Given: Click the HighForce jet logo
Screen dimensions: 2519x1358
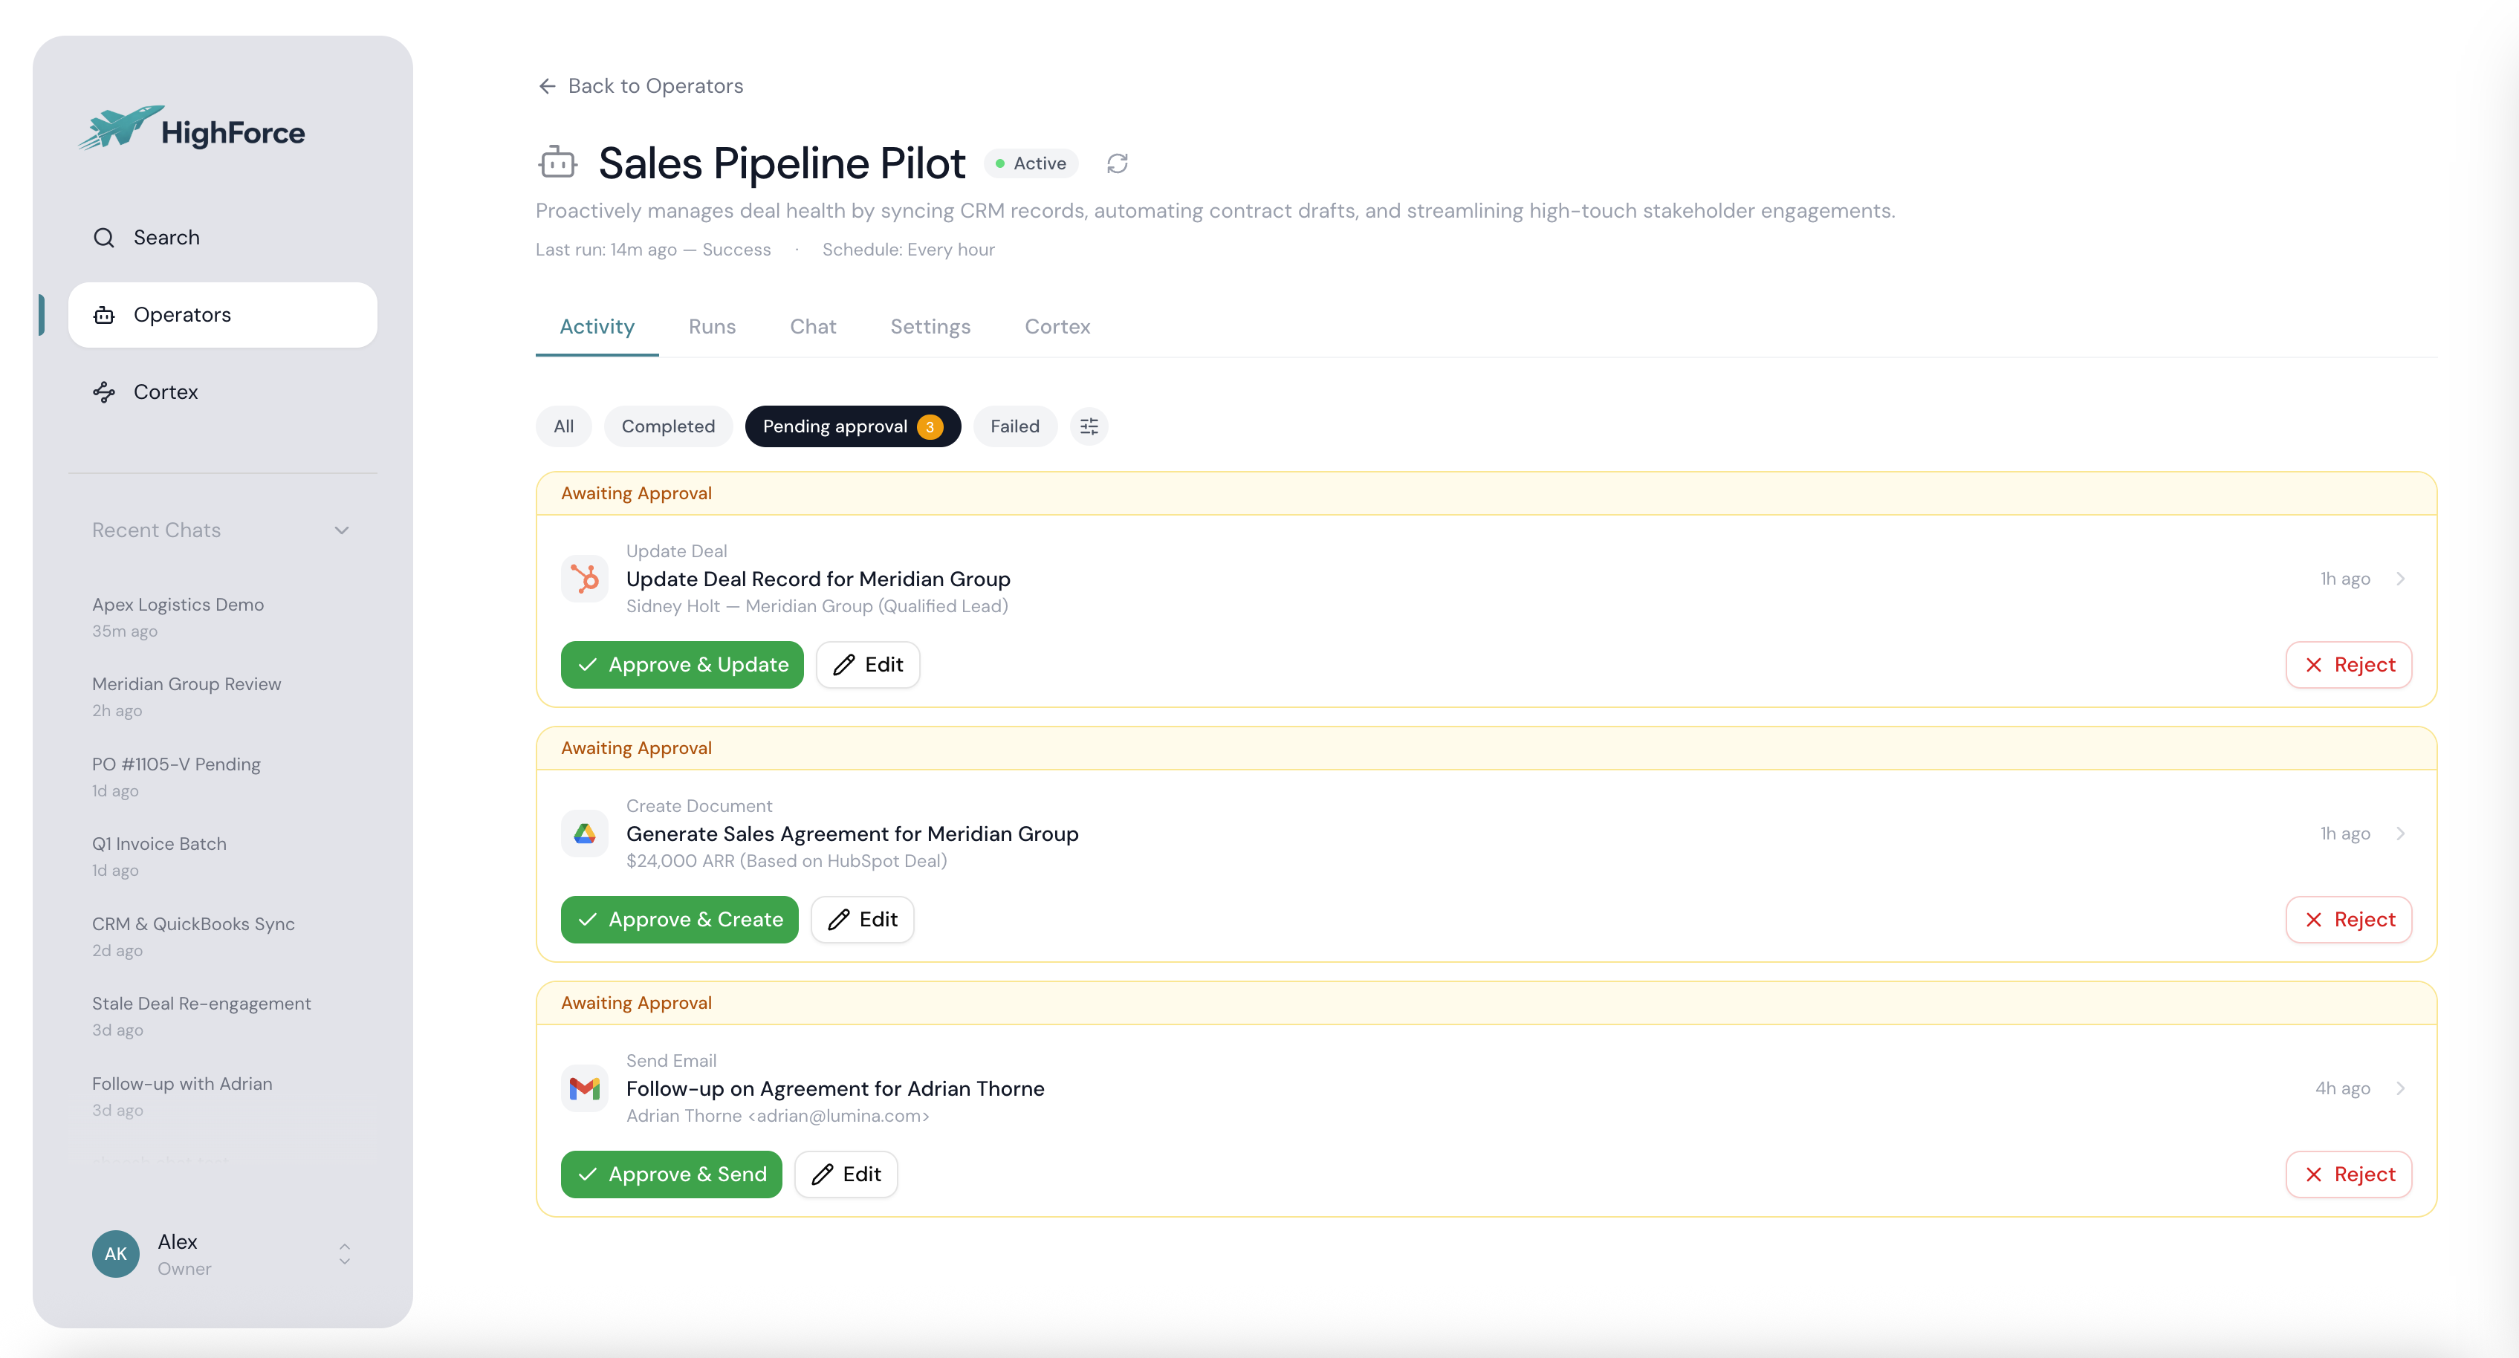Looking at the screenshot, I should point(122,128).
